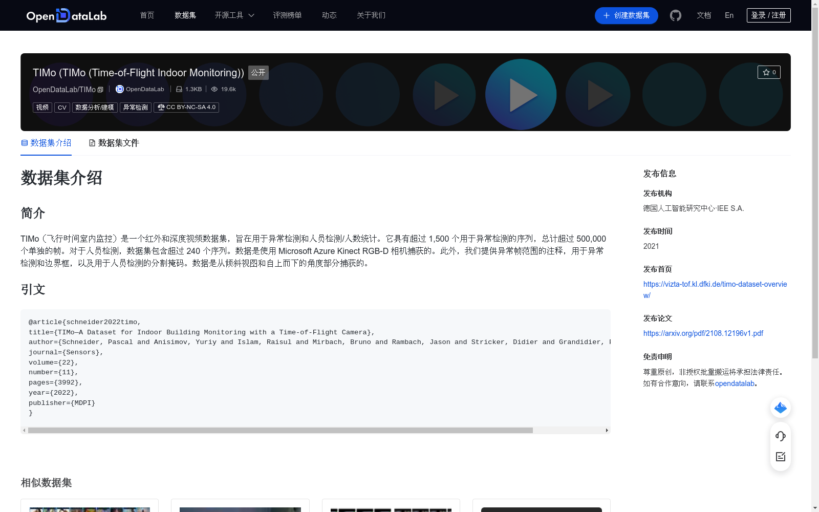Open the customer support headset icon
This screenshot has width=819, height=512.
[781, 436]
